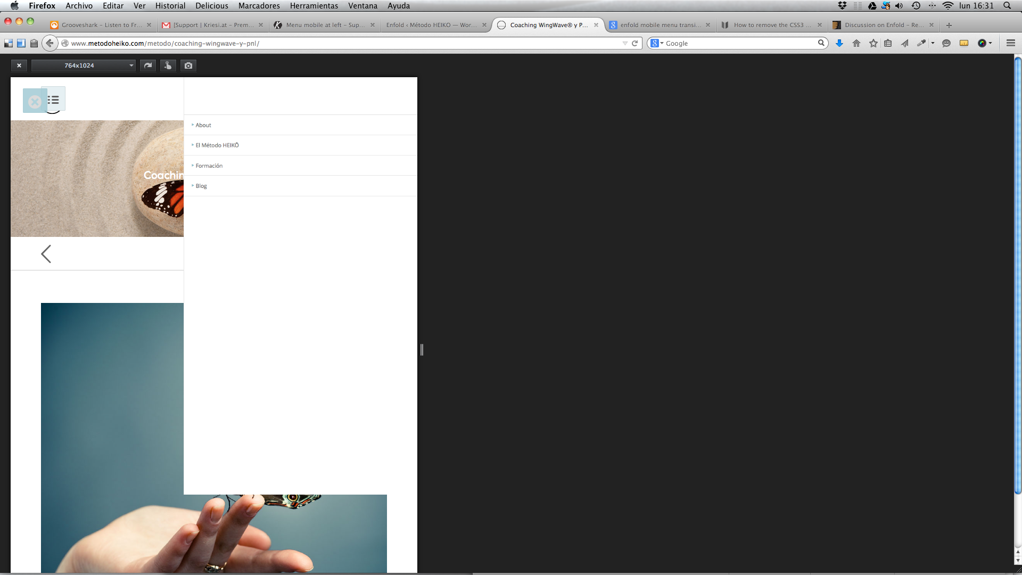Click the gray bag icon in toolbar

34,43
